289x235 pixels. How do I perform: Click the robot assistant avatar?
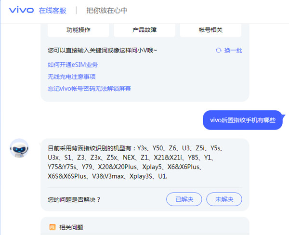coord(19,148)
